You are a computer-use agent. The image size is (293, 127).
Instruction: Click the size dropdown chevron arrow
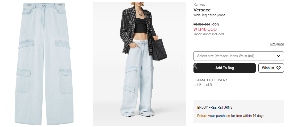point(278,56)
